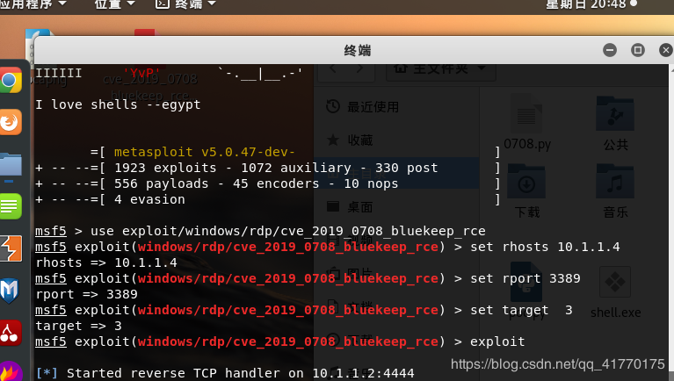This screenshot has width=674, height=381.
Task: Go forward in file manager navigation
Action: [x=359, y=68]
